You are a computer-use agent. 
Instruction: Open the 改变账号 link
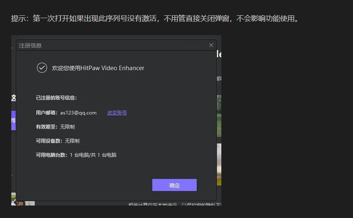[117, 113]
